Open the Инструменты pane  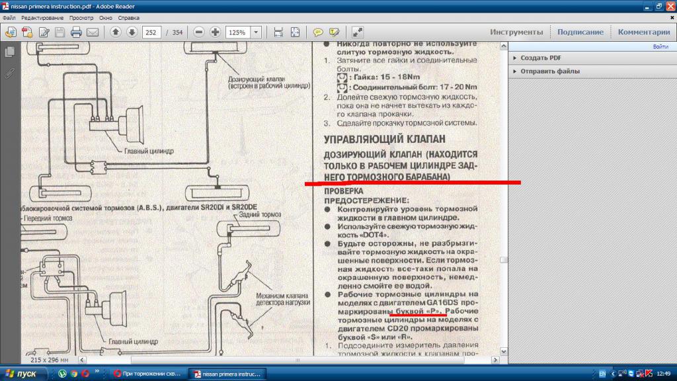(516, 32)
